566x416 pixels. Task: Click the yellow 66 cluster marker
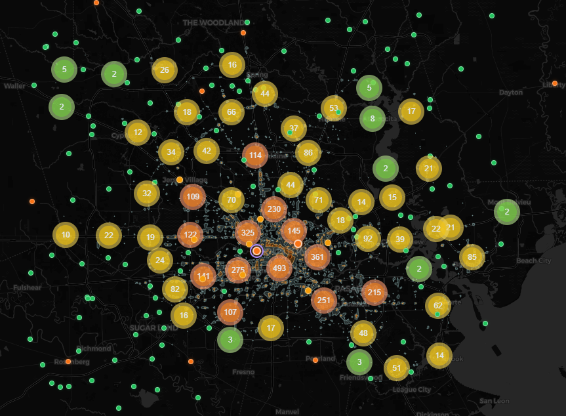[x=232, y=112]
